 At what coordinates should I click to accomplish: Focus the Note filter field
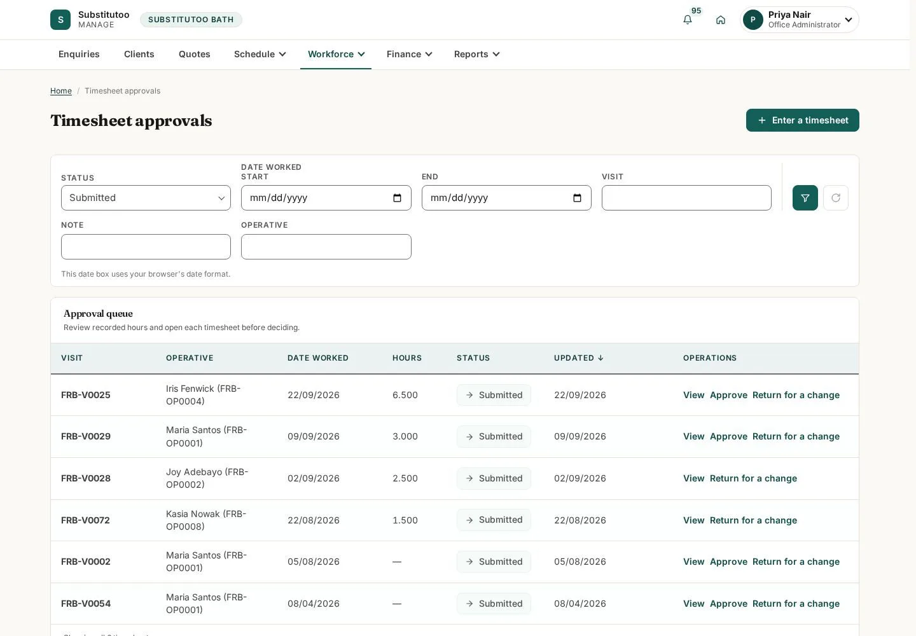tap(146, 247)
